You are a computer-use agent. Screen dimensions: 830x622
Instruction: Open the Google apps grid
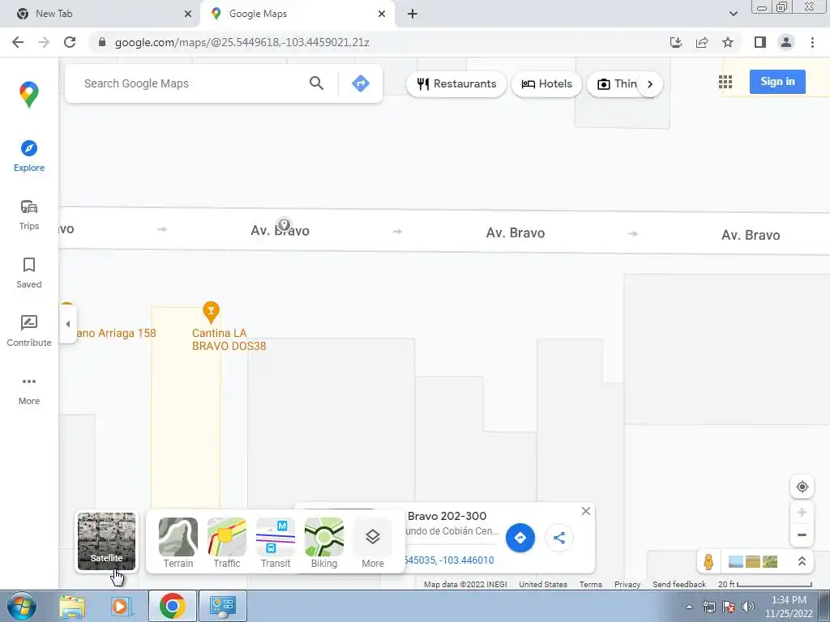point(725,82)
